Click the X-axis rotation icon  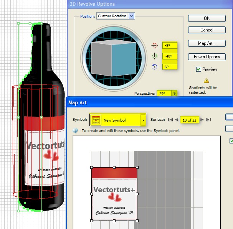coord(155,45)
